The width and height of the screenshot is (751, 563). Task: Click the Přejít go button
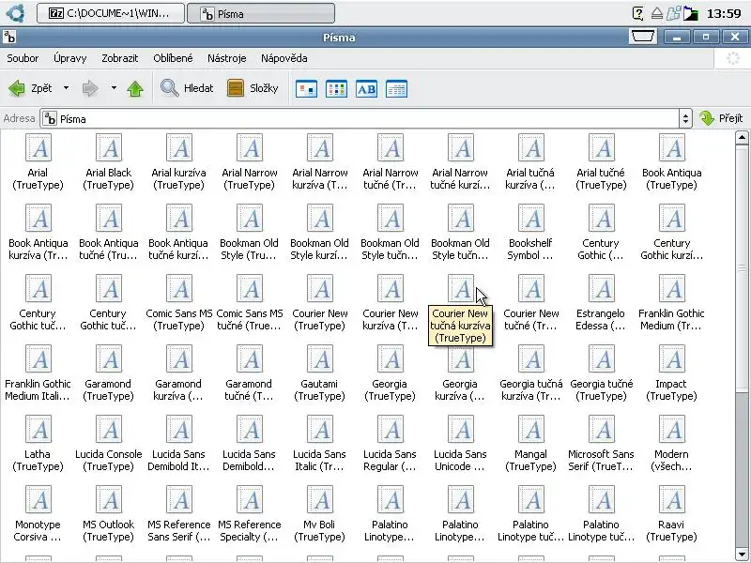coord(721,118)
